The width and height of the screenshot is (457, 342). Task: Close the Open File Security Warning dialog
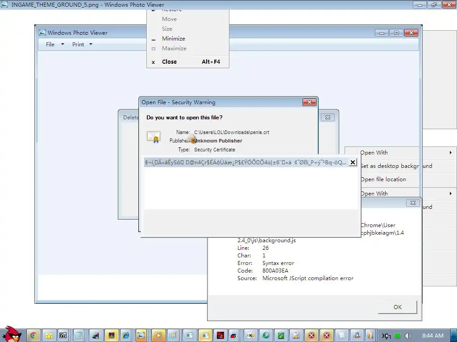(310, 102)
